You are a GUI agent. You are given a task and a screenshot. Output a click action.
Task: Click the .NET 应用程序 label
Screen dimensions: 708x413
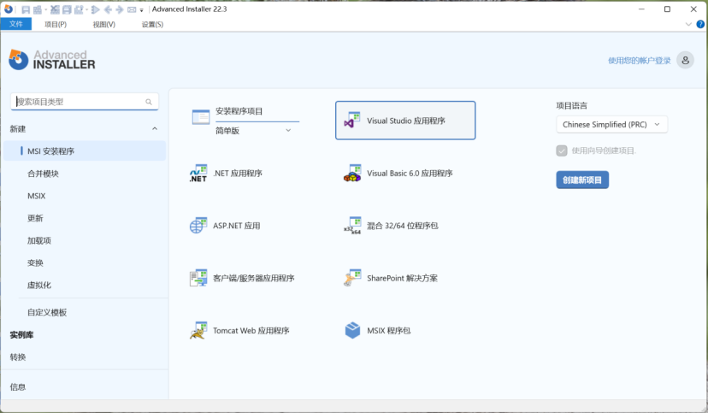[x=238, y=174]
